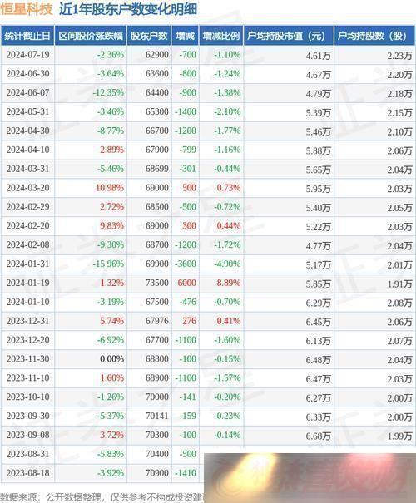This screenshot has width=416, height=503.
Task: Click the 73500 shareholder count cell
Action: coord(156,283)
